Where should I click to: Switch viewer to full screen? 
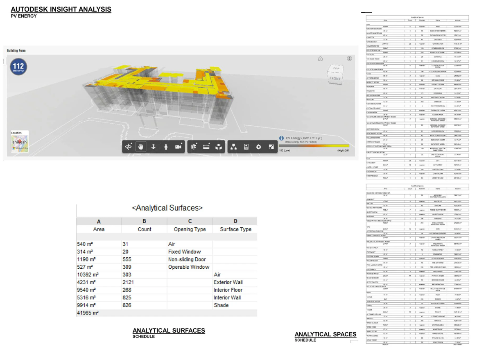[271, 147]
